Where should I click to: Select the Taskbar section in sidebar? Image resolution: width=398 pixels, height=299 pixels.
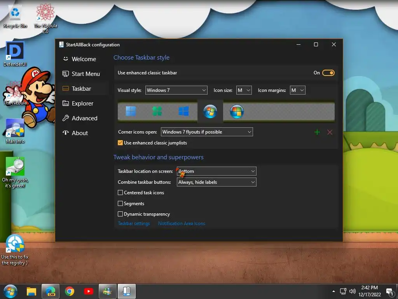pyautogui.click(x=83, y=88)
